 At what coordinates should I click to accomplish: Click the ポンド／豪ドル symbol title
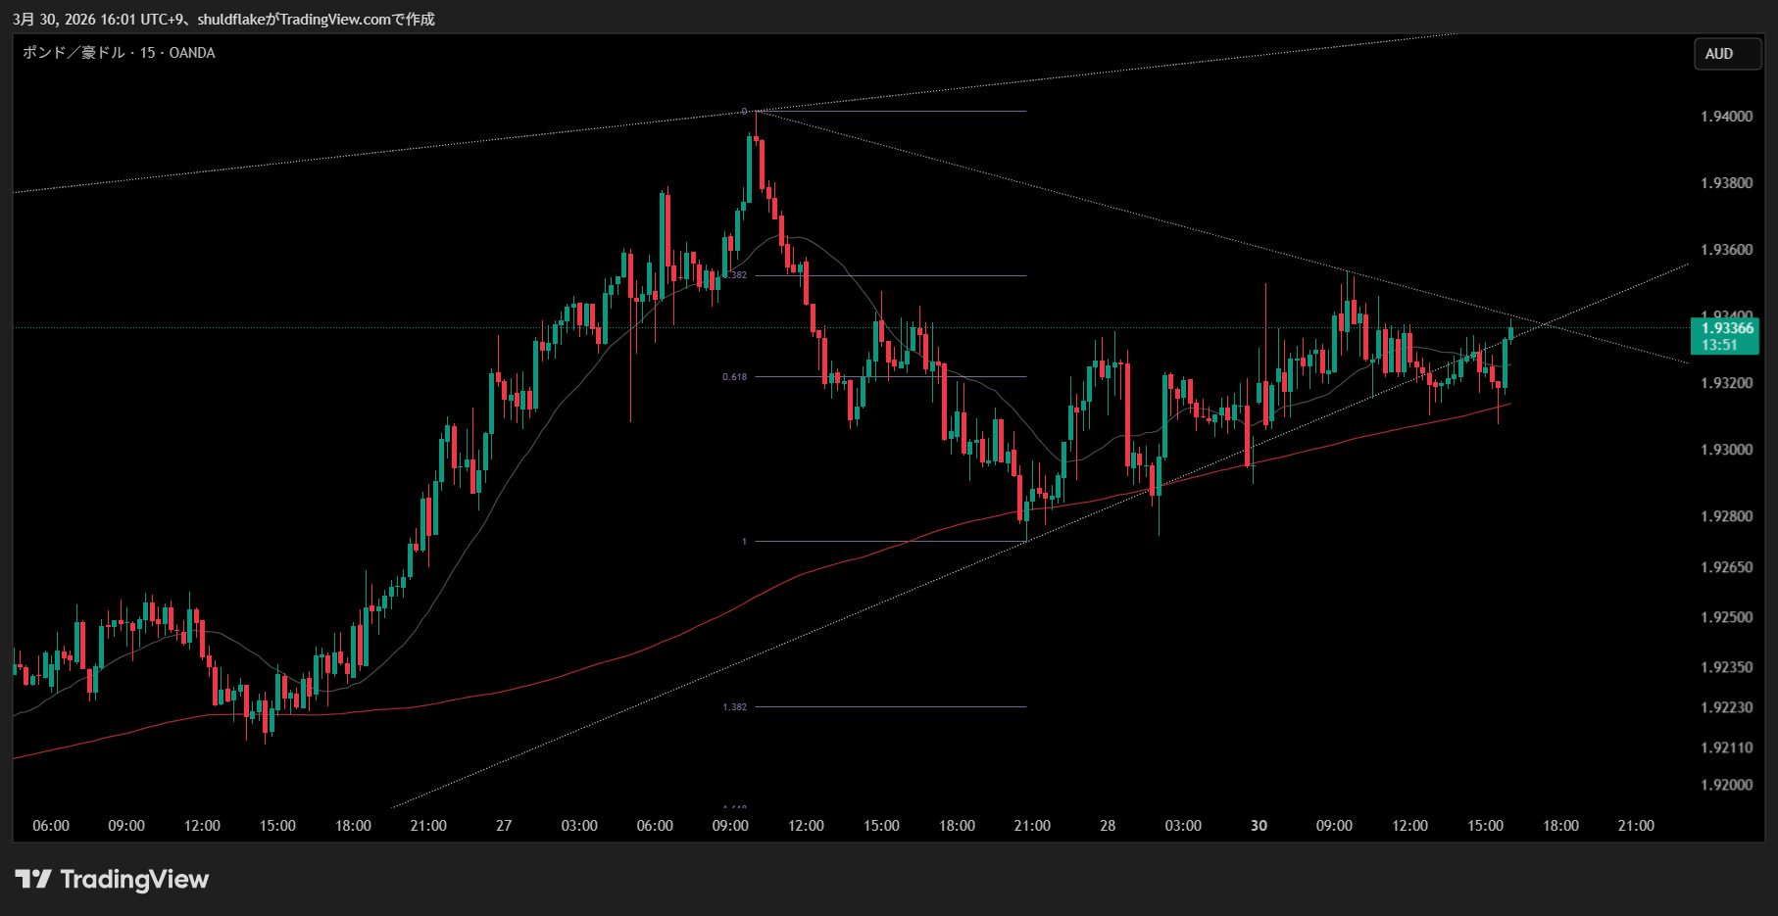(74, 53)
